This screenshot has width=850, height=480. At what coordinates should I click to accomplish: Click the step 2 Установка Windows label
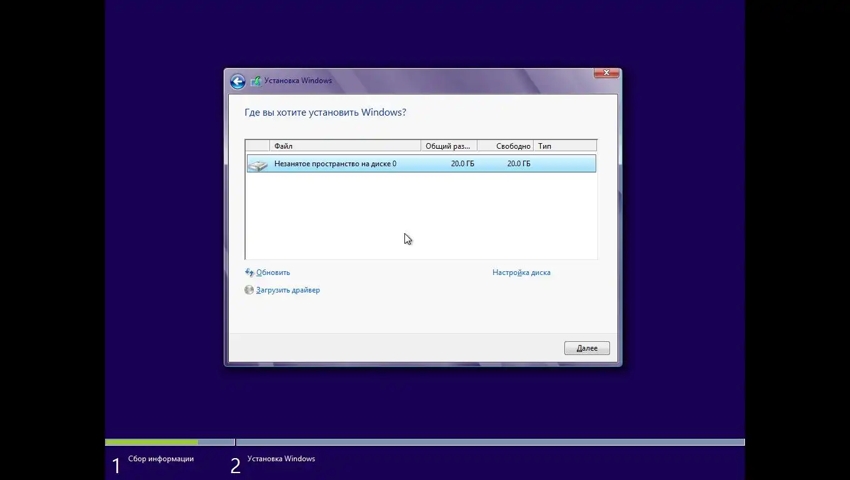click(281, 459)
